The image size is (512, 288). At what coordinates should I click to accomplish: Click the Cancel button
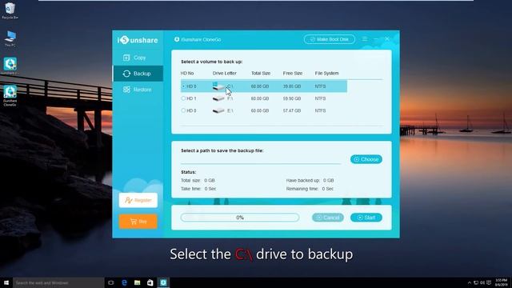tap(328, 218)
